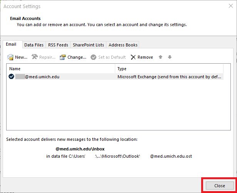Click the New account envelope icon
This screenshot has width=237, height=193.
tap(10, 57)
